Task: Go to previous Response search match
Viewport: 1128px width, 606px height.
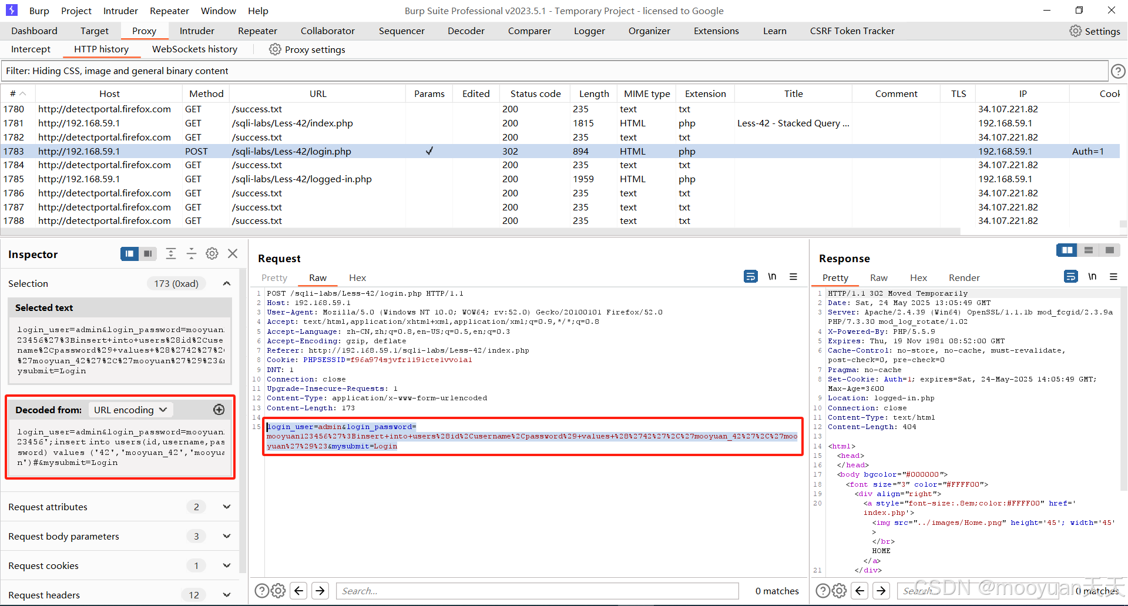Action: pyautogui.click(x=860, y=591)
